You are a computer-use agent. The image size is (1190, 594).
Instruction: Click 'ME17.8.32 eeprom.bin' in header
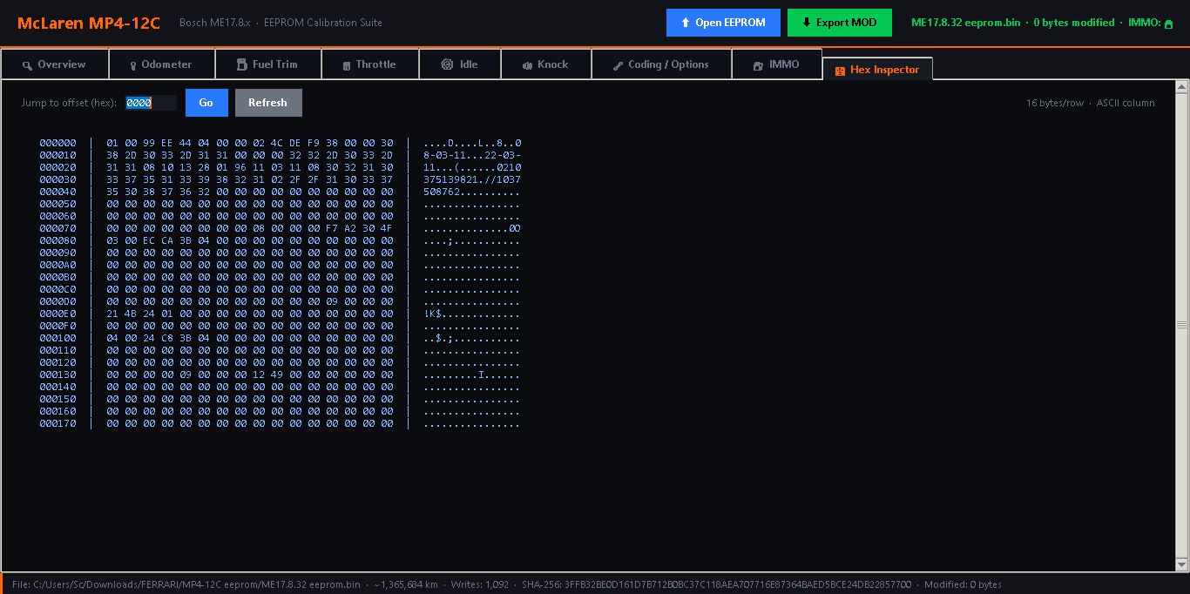coord(965,23)
